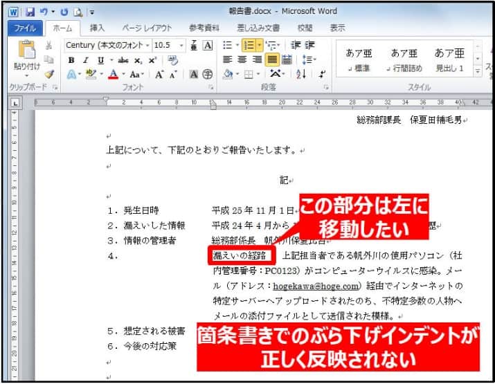Apply the 見出し 1 heading style
495x384 pixels.
click(449, 60)
